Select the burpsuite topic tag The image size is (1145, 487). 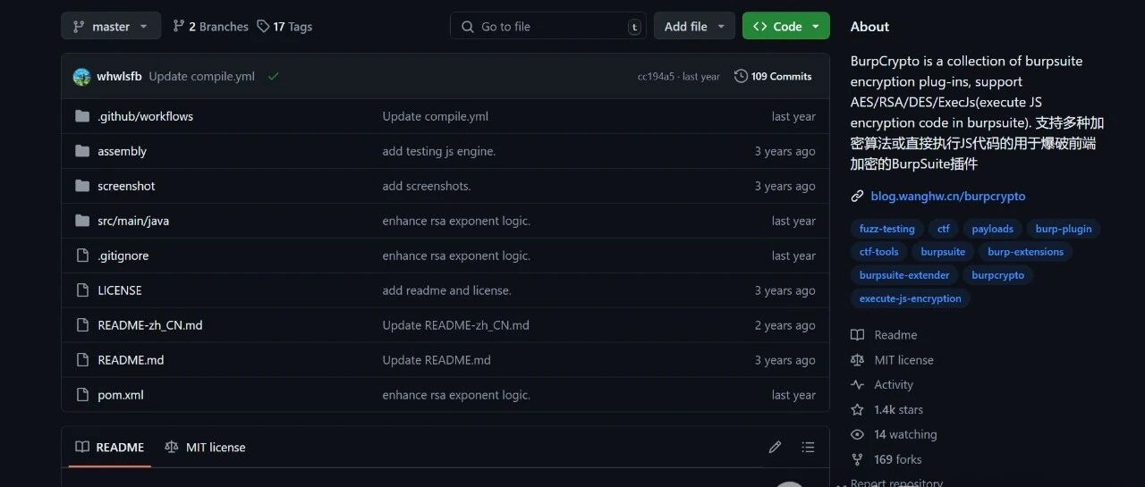(943, 252)
